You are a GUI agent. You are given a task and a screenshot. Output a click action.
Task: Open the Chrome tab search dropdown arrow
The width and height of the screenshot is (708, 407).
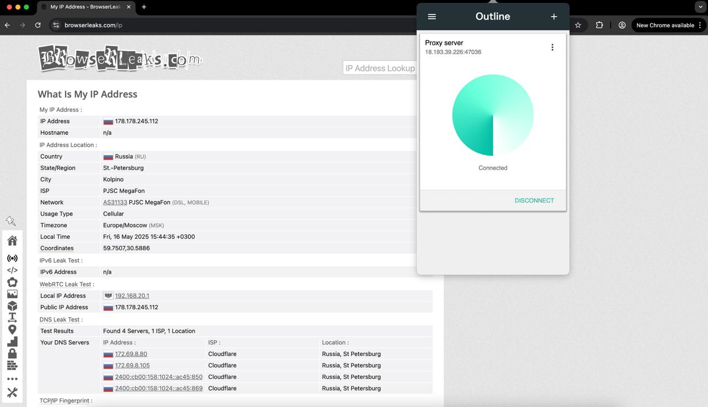coord(700,7)
